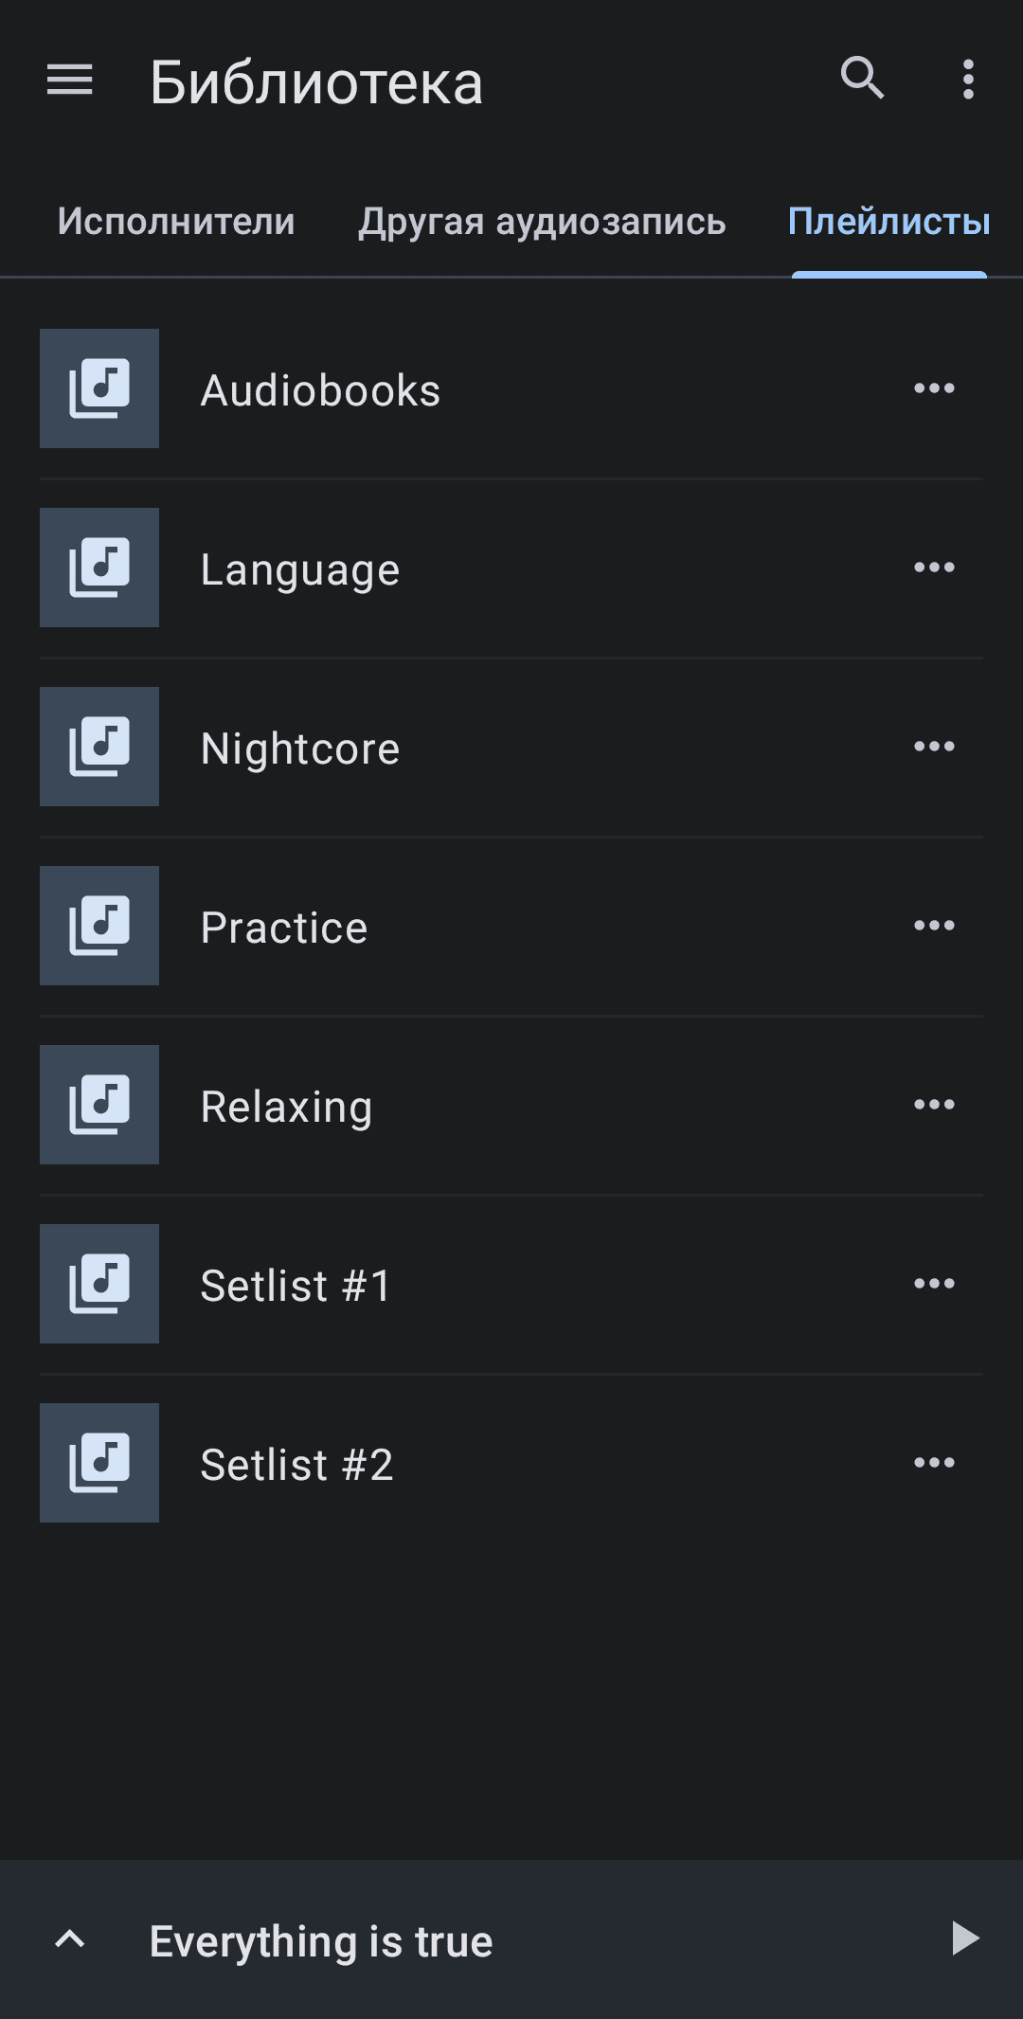Play the track Everything is true

click(964, 1938)
